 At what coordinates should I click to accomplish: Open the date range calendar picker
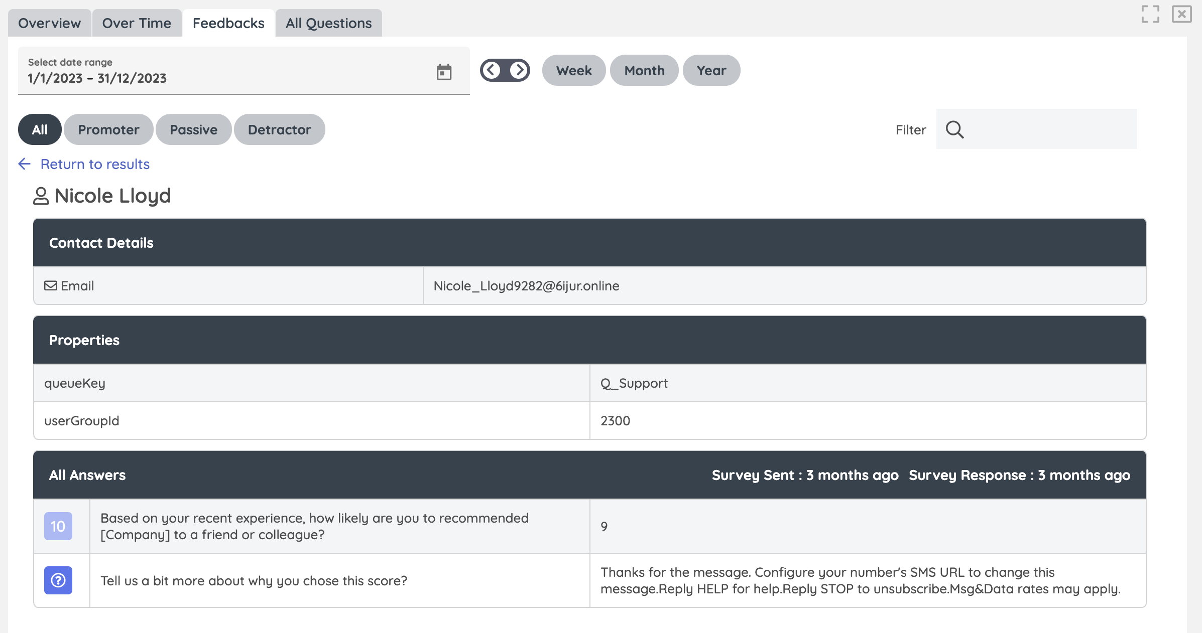(444, 72)
